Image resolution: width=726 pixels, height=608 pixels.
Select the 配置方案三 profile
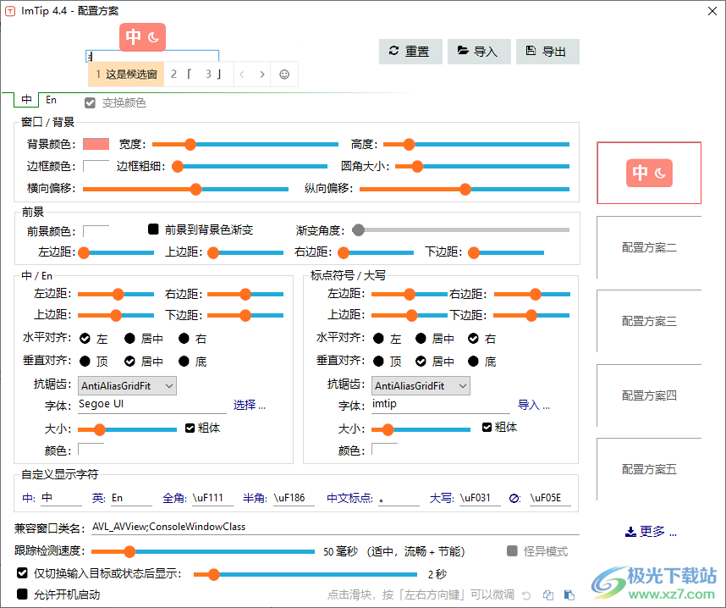click(x=649, y=322)
